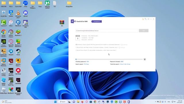Viewport: 184px width, 104px height.
Task: Open Chrome from the taskbar
Action: pyautogui.click(x=95, y=102)
